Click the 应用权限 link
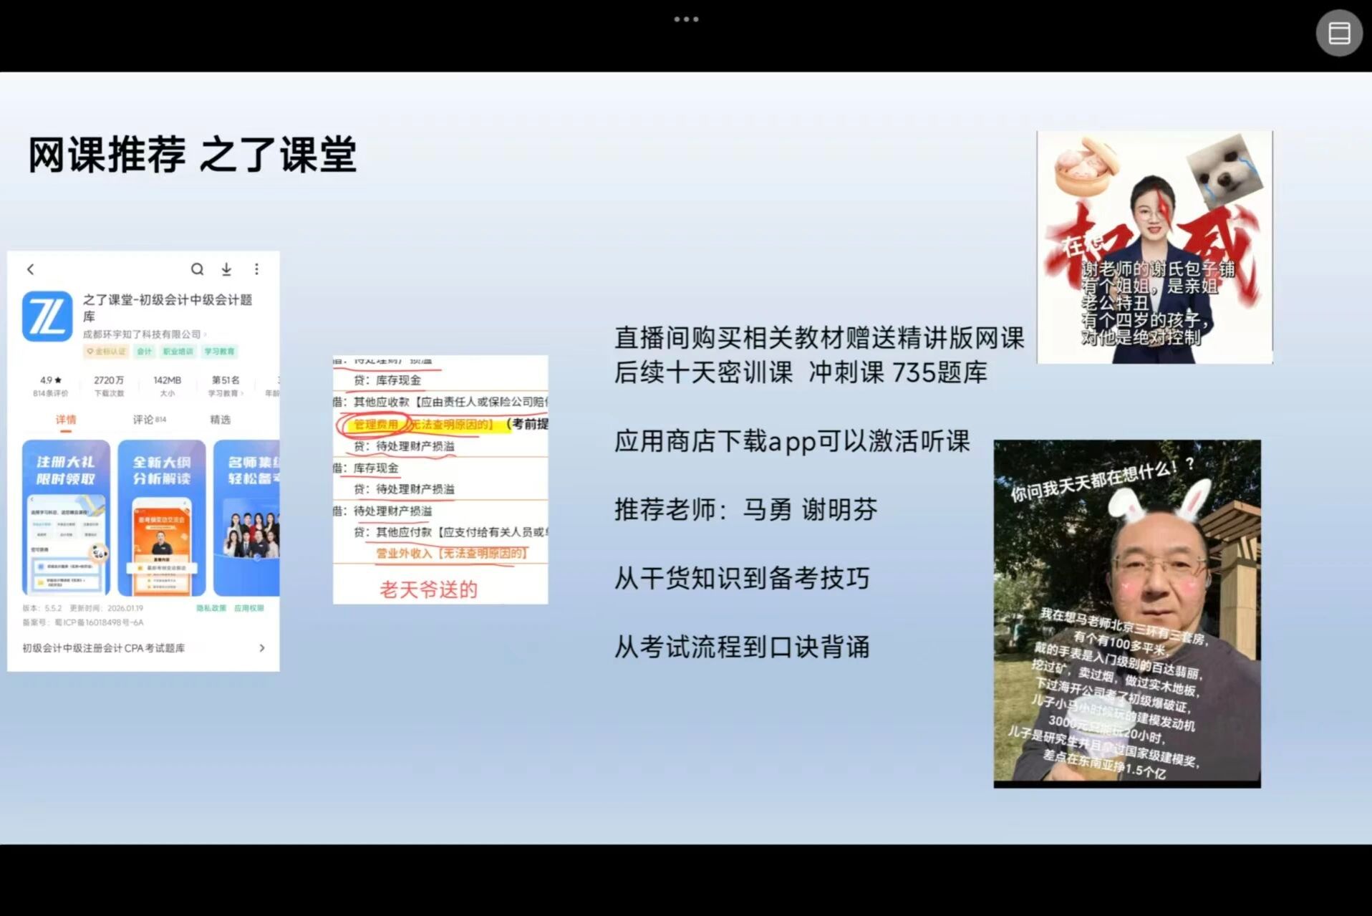 (x=248, y=608)
